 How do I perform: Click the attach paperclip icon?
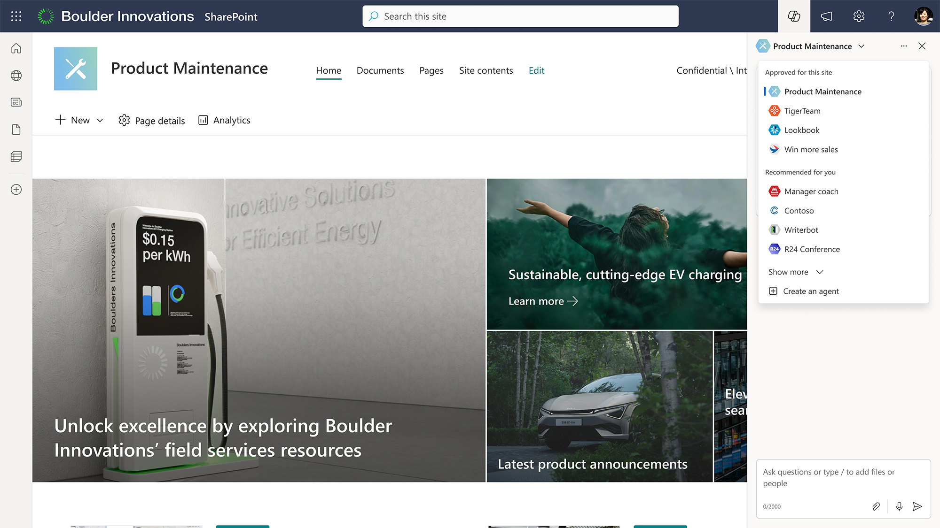click(x=876, y=506)
